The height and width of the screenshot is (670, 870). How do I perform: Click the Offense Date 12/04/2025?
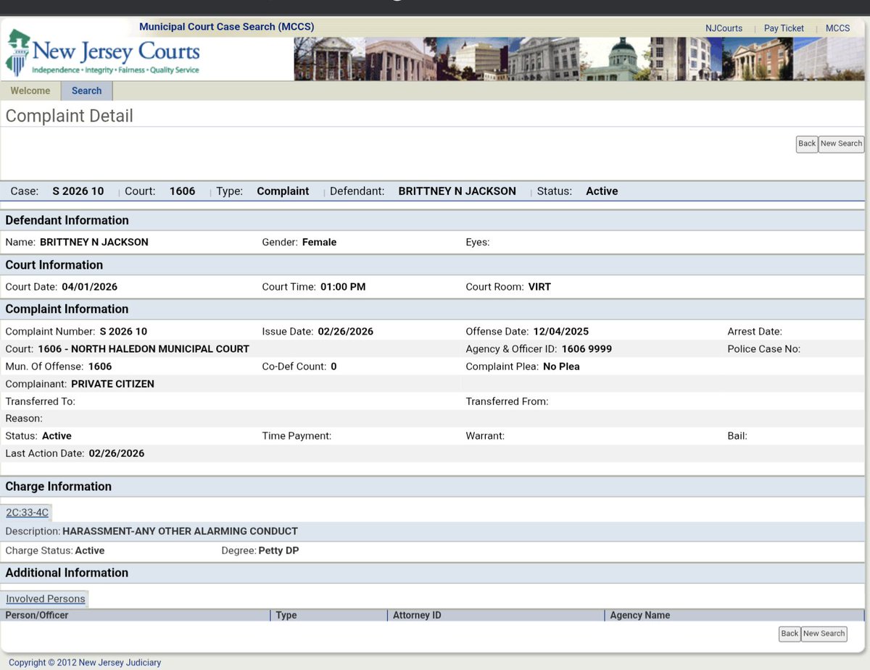coord(561,332)
